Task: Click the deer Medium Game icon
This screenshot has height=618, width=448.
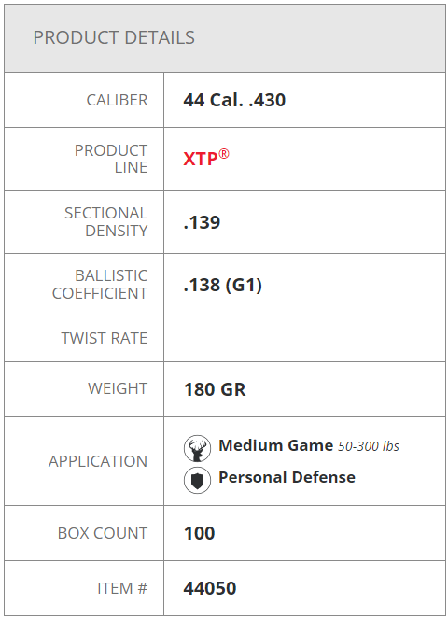Action: [197, 448]
